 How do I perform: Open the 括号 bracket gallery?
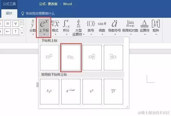point(91,27)
